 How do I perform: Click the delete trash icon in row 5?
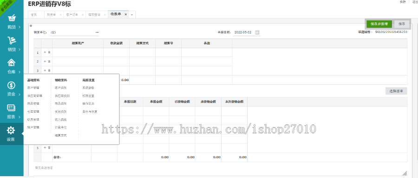pos(49,147)
